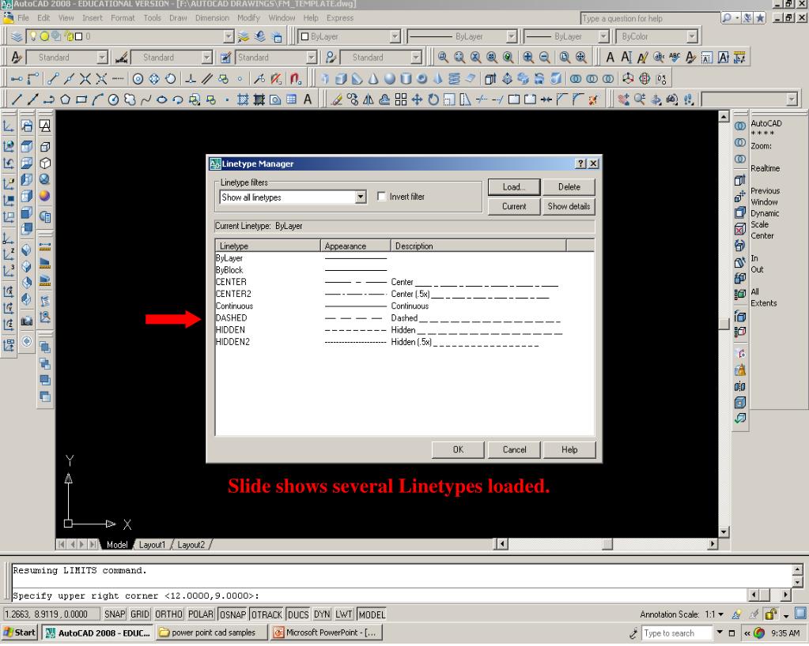Click the Current button
This screenshot has width=809, height=646.
(x=514, y=206)
